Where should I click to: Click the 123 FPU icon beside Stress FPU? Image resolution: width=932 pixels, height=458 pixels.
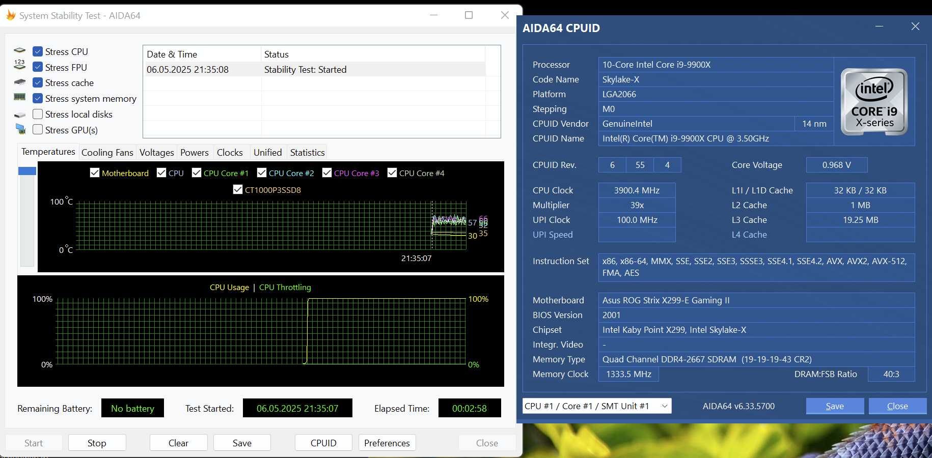pyautogui.click(x=20, y=65)
